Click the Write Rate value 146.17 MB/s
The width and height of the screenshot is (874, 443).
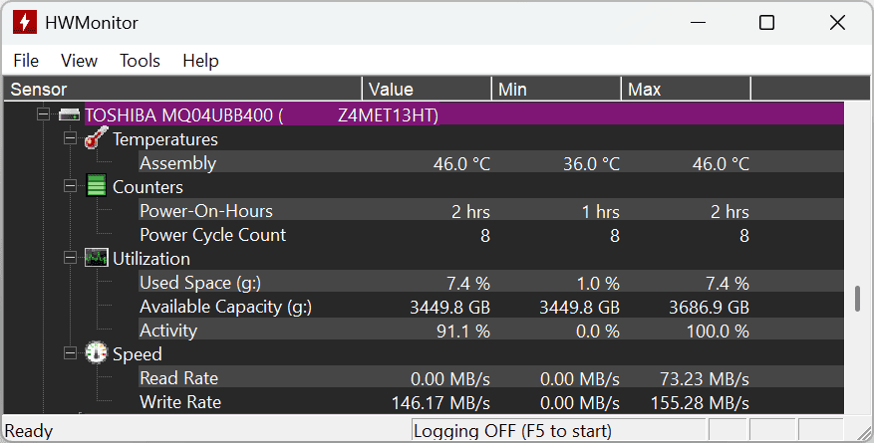coord(440,403)
